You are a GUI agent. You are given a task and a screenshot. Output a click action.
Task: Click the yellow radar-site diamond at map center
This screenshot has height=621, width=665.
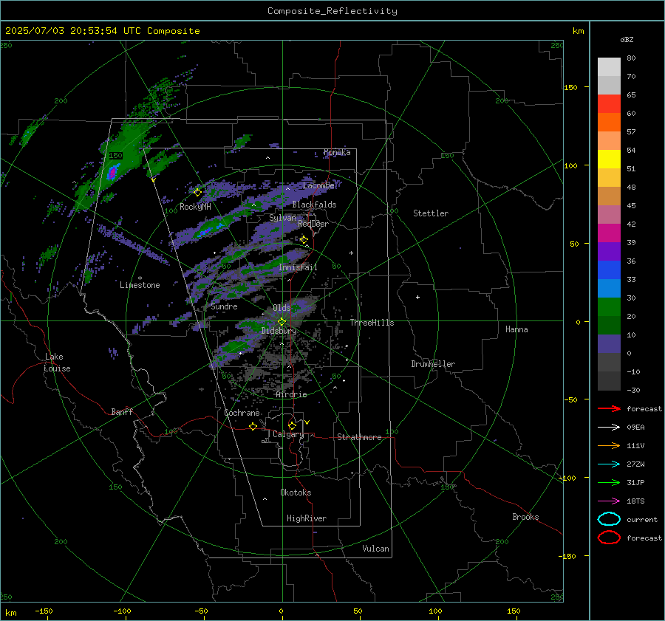coord(282,322)
